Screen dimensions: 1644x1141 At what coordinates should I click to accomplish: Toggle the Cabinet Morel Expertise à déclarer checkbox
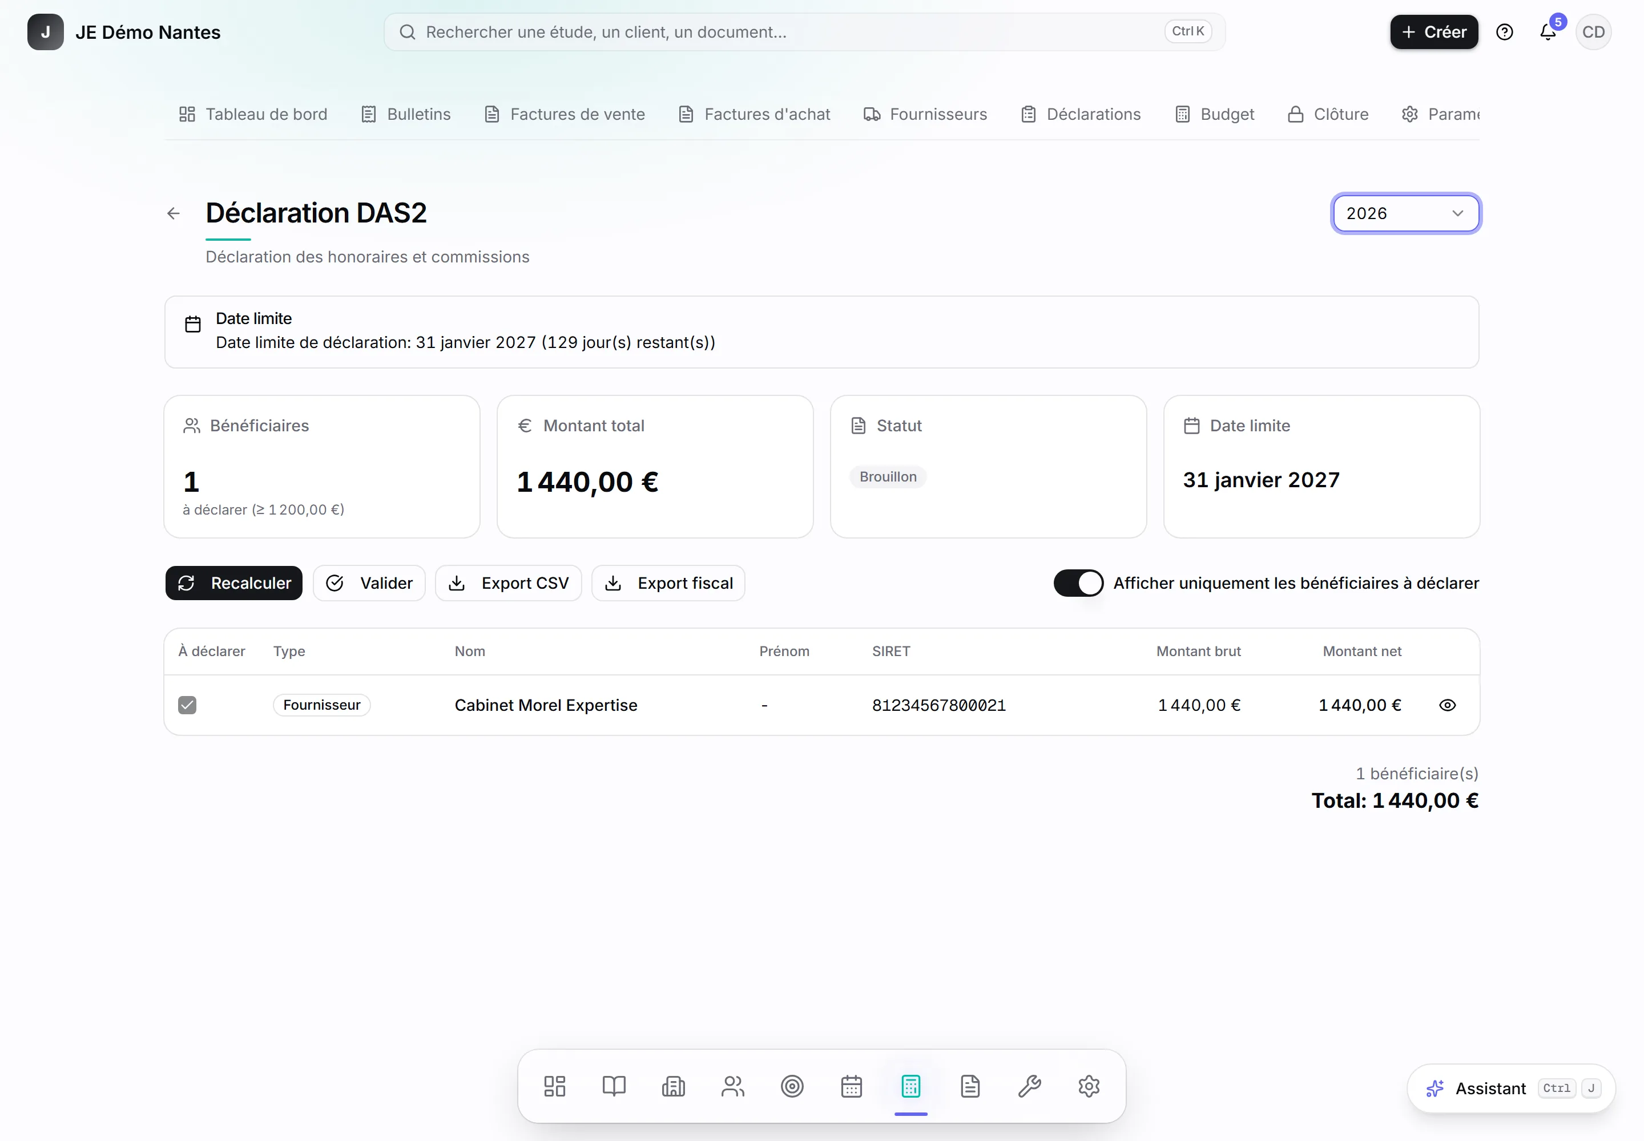pos(187,706)
